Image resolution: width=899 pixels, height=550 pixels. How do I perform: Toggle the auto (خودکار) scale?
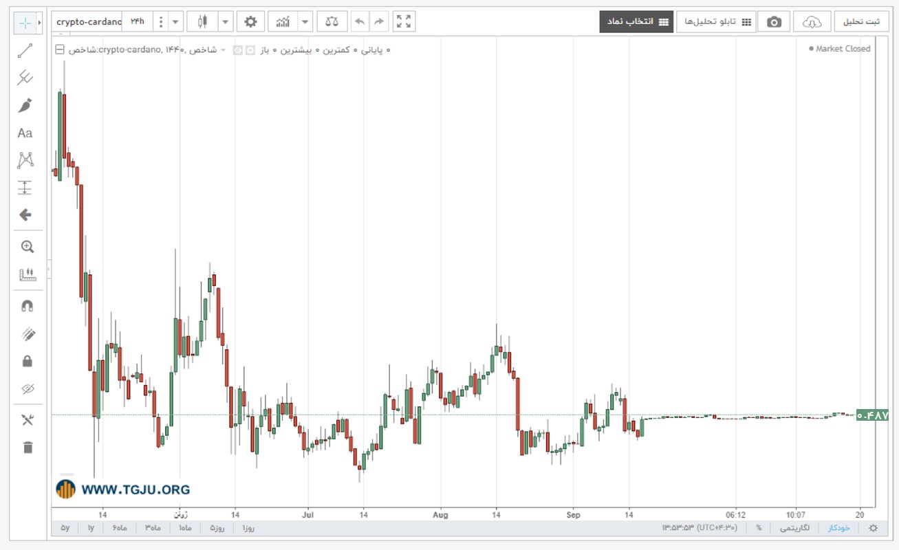[x=838, y=528]
